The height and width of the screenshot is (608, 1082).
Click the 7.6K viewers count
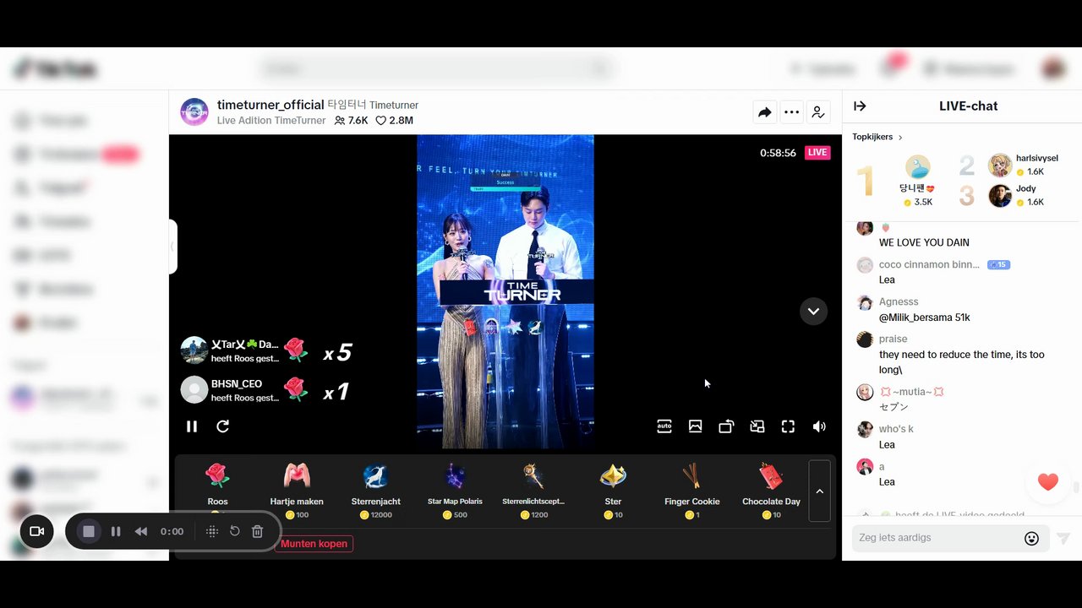352,121
